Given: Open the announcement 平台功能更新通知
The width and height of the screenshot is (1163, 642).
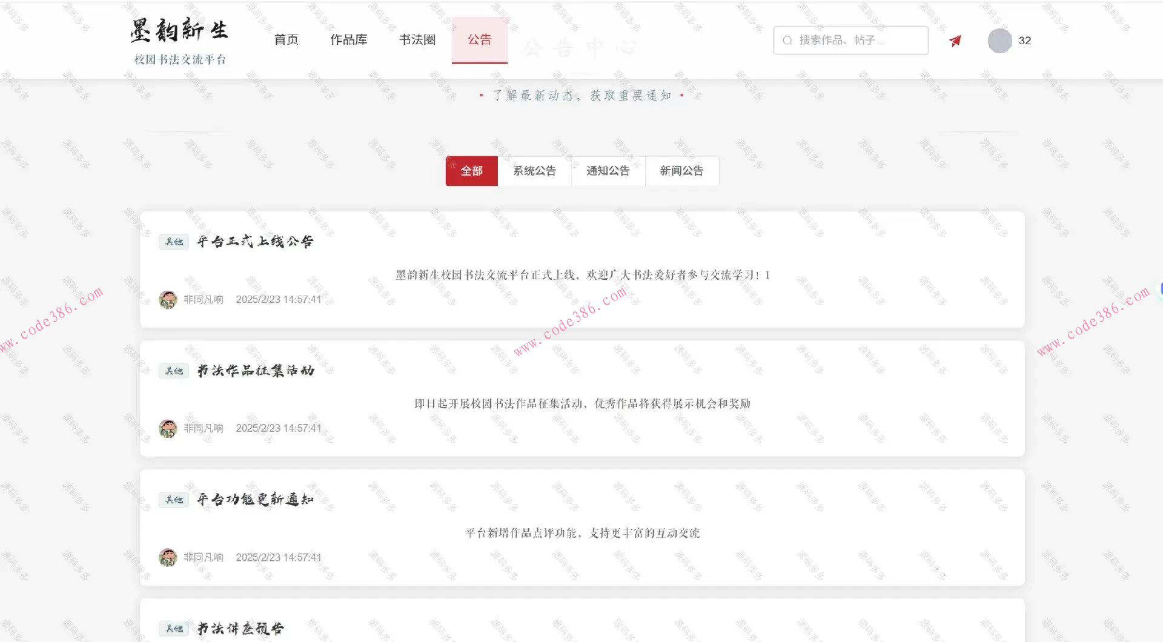Looking at the screenshot, I should [254, 499].
